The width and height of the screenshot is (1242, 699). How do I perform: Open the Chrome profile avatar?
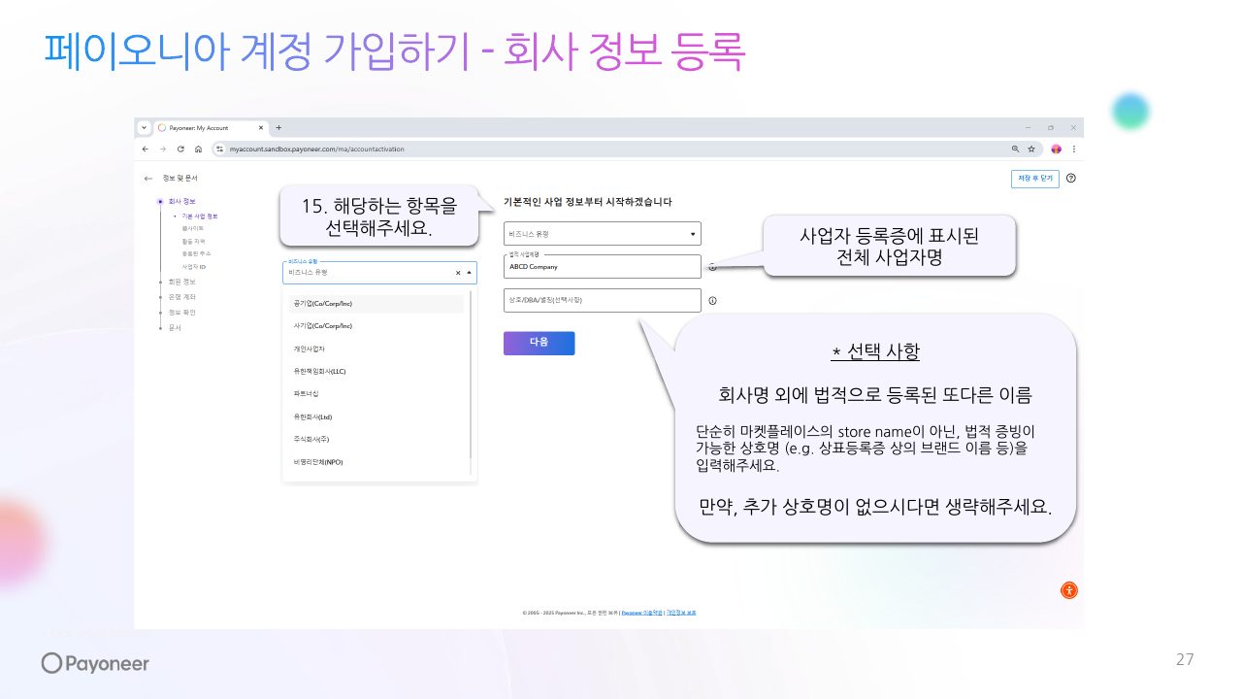[1057, 149]
